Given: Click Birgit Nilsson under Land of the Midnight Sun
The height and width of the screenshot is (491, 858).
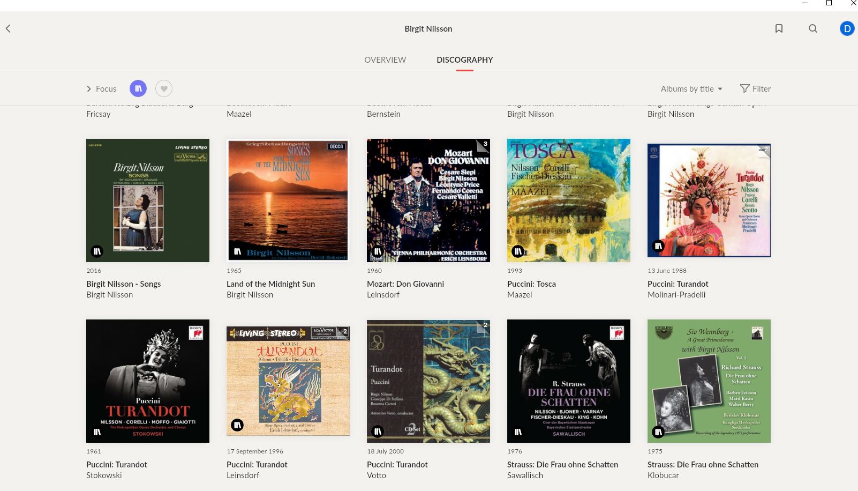Looking at the screenshot, I should click(250, 294).
